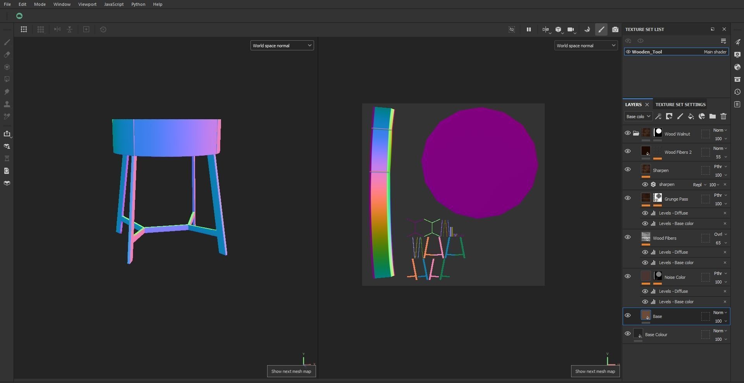Hide the Noise Color layer
Viewport: 744px width, 383px height.
point(628,276)
